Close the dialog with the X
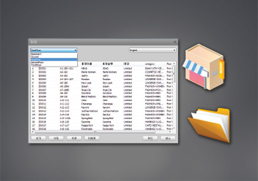258x181 pixels. pyautogui.click(x=175, y=42)
